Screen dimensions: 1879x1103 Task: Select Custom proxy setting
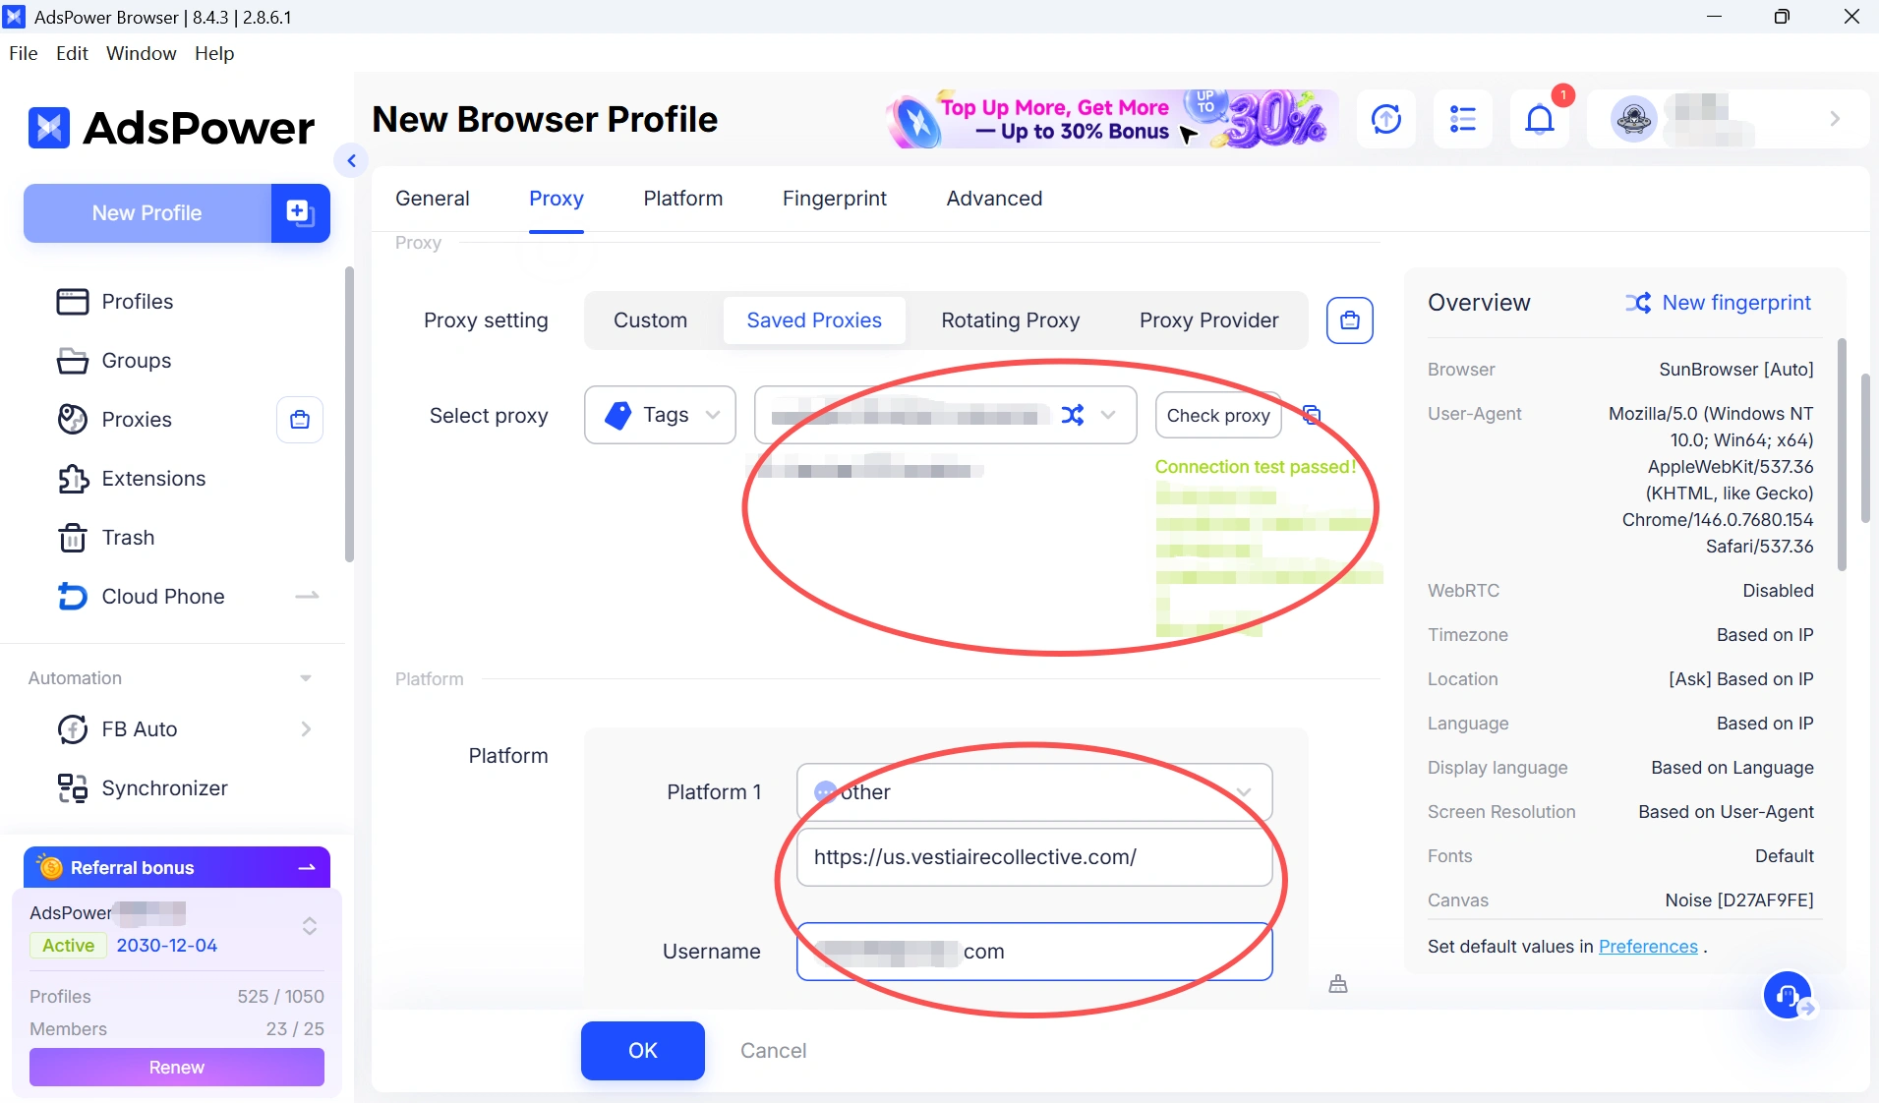tap(651, 320)
